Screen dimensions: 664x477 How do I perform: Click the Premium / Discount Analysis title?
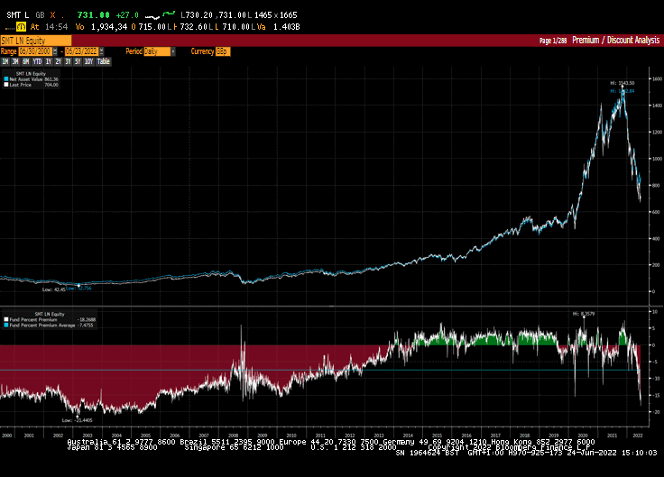click(614, 41)
